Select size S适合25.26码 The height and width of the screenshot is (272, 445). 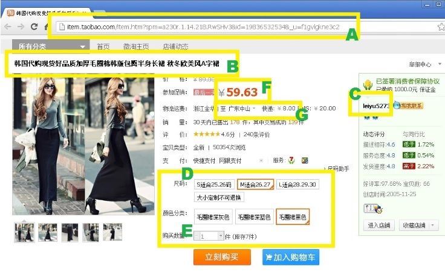pos(215,185)
